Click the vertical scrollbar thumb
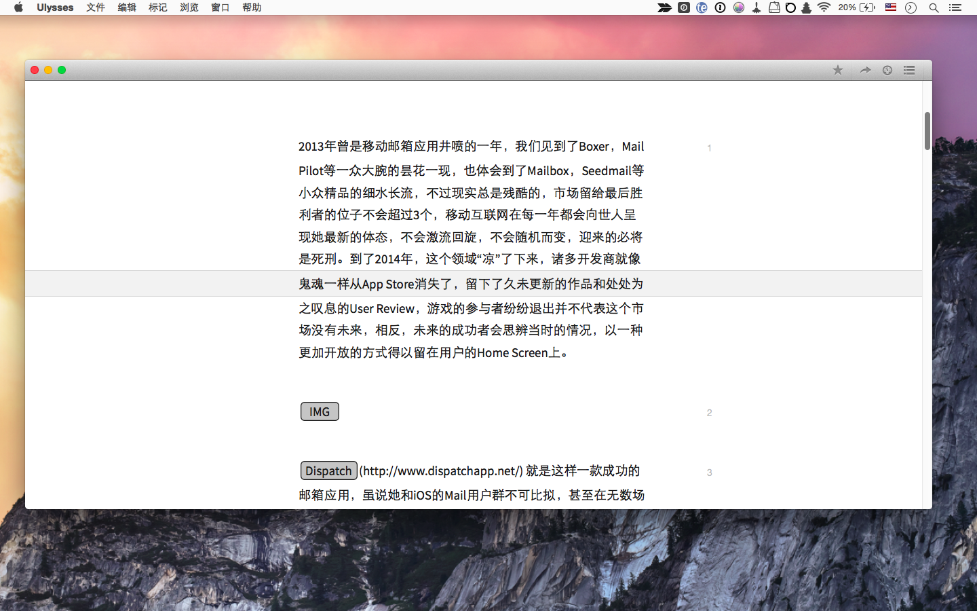The height and width of the screenshot is (611, 977). [927, 131]
